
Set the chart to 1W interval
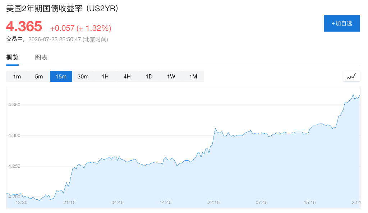(x=171, y=77)
